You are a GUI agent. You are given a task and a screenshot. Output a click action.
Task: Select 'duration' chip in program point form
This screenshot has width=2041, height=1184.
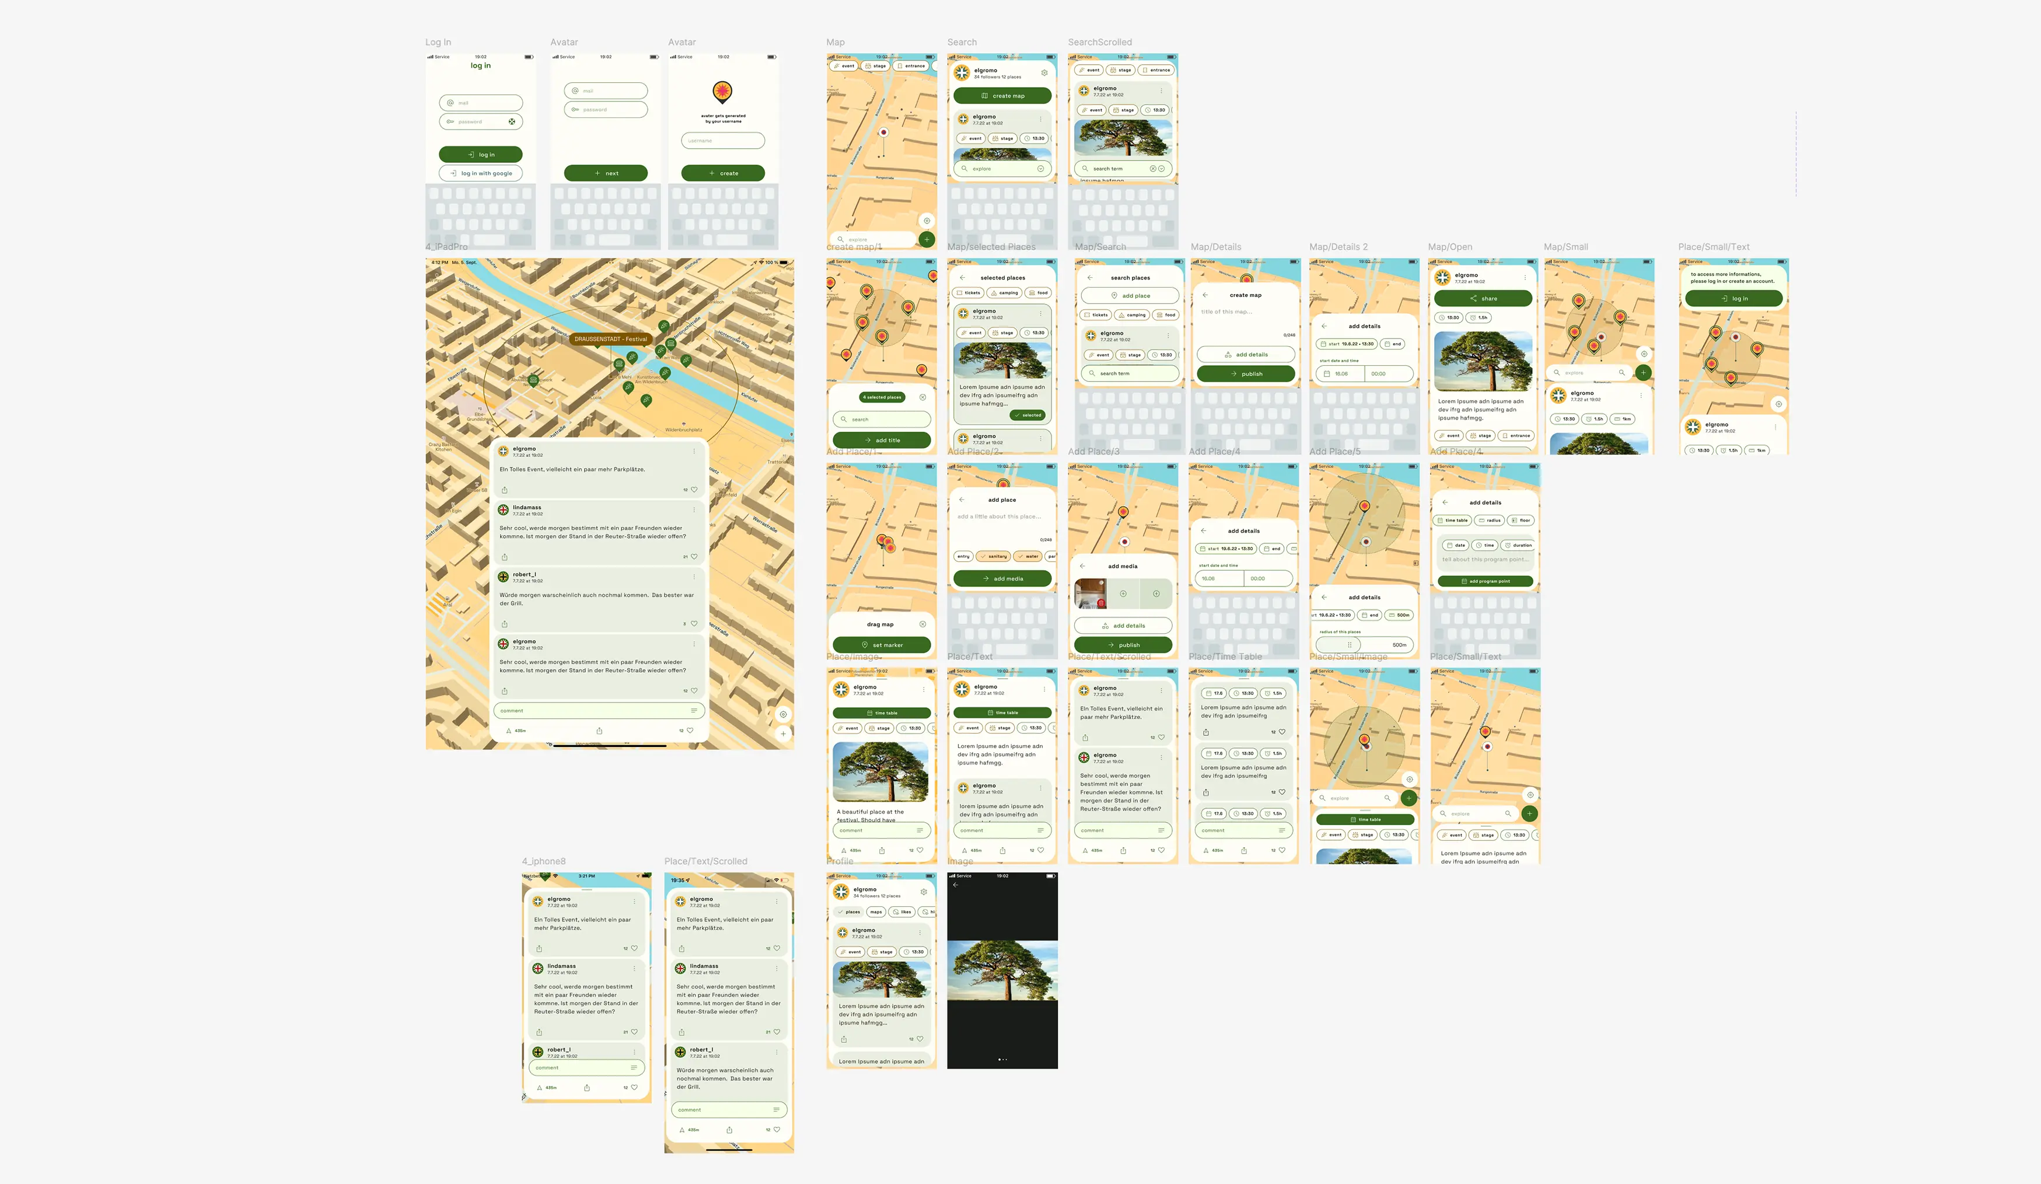pos(1518,545)
